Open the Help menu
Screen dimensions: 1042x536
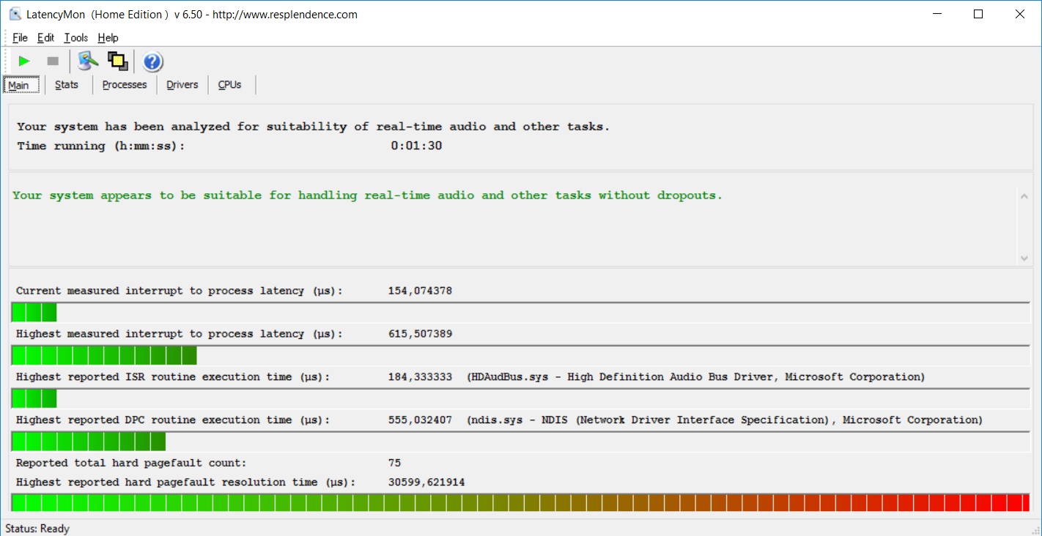(x=108, y=38)
